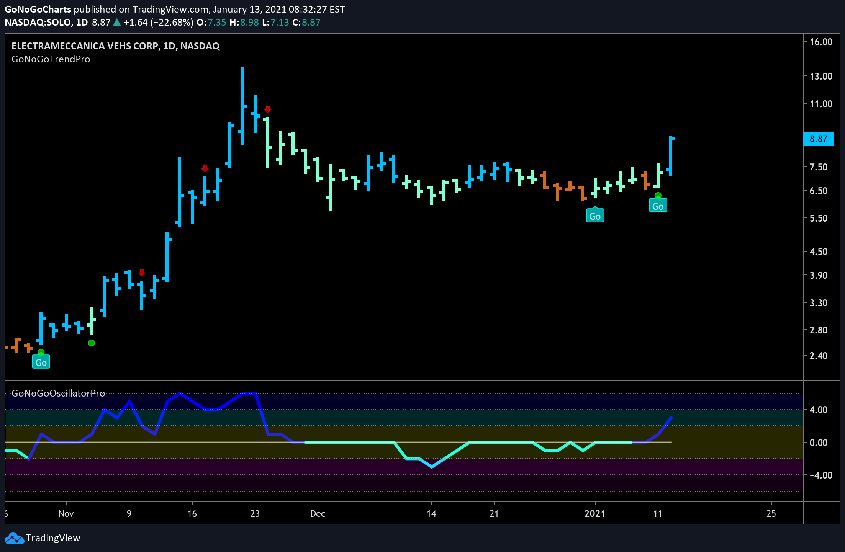Click the Go label under the January 11 bar
Viewport: 845px width, 552px height.
pos(658,206)
